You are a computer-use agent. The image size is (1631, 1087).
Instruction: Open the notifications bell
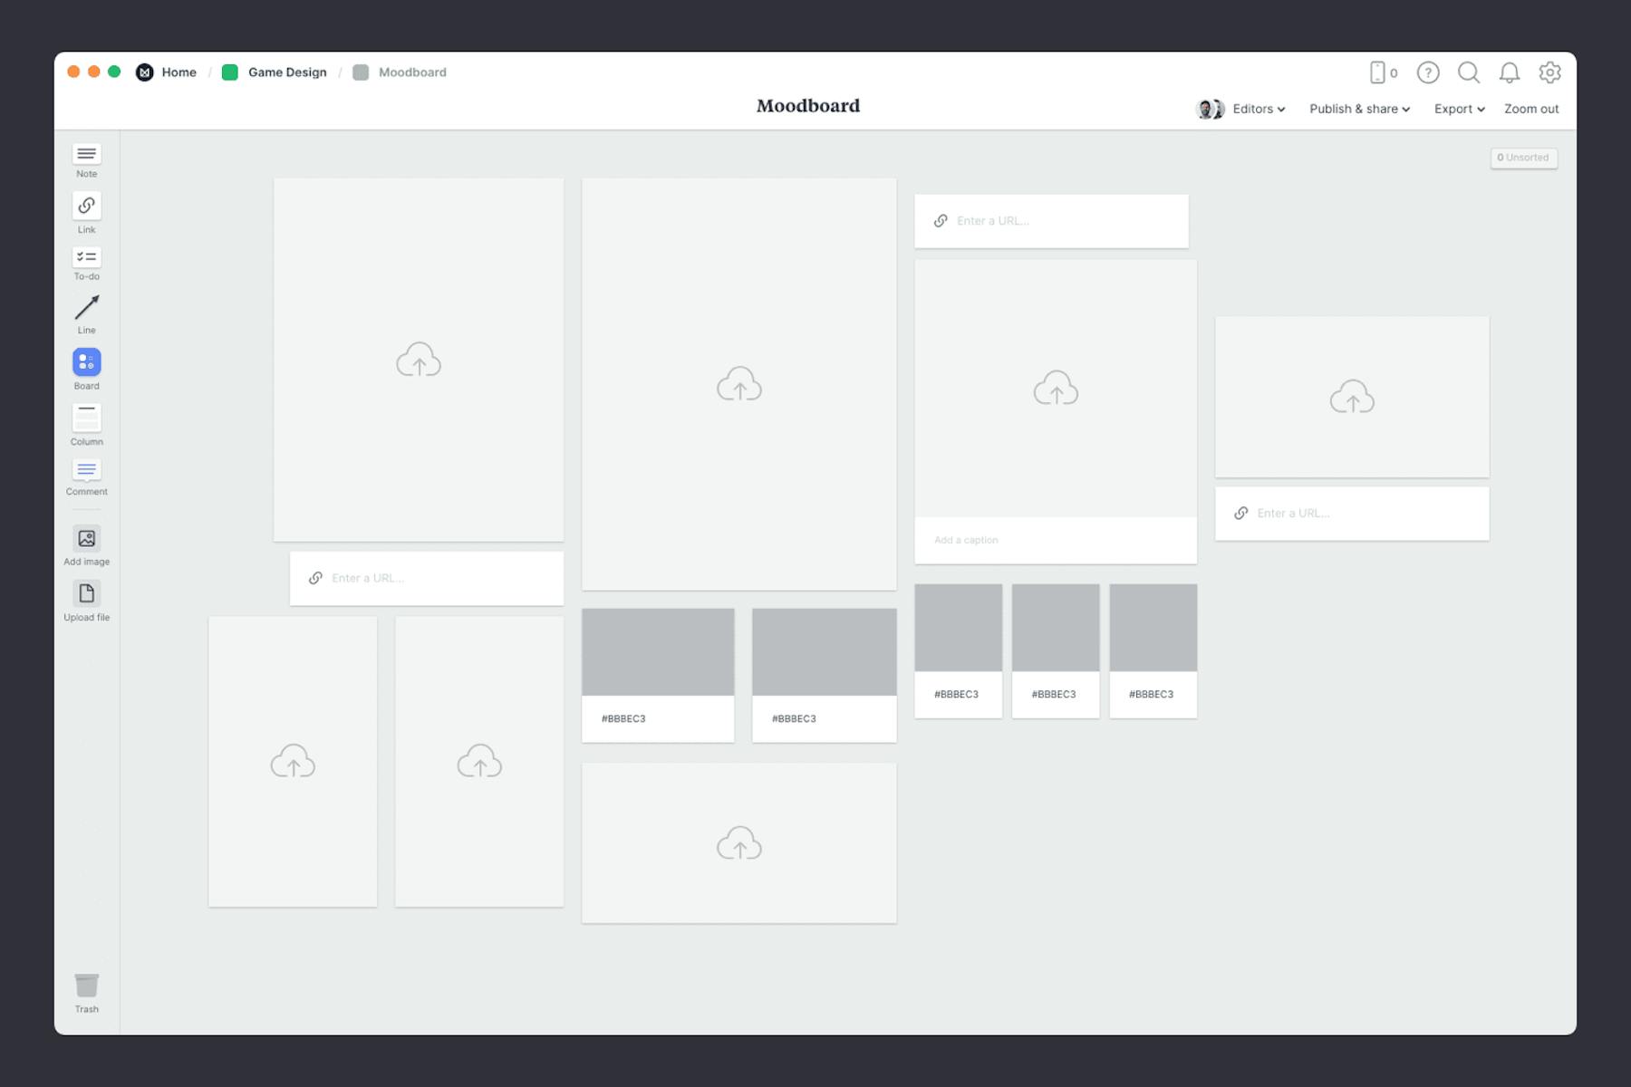pyautogui.click(x=1510, y=72)
